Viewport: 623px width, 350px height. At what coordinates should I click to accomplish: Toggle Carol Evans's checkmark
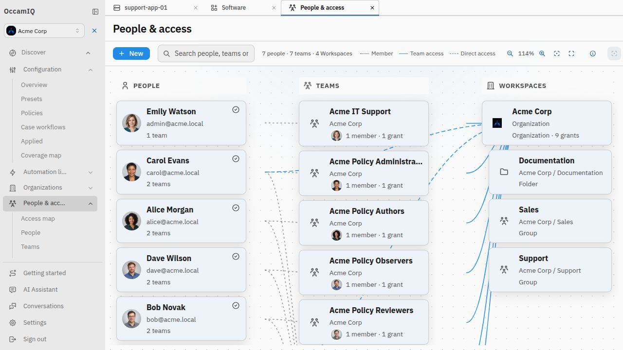(236, 159)
